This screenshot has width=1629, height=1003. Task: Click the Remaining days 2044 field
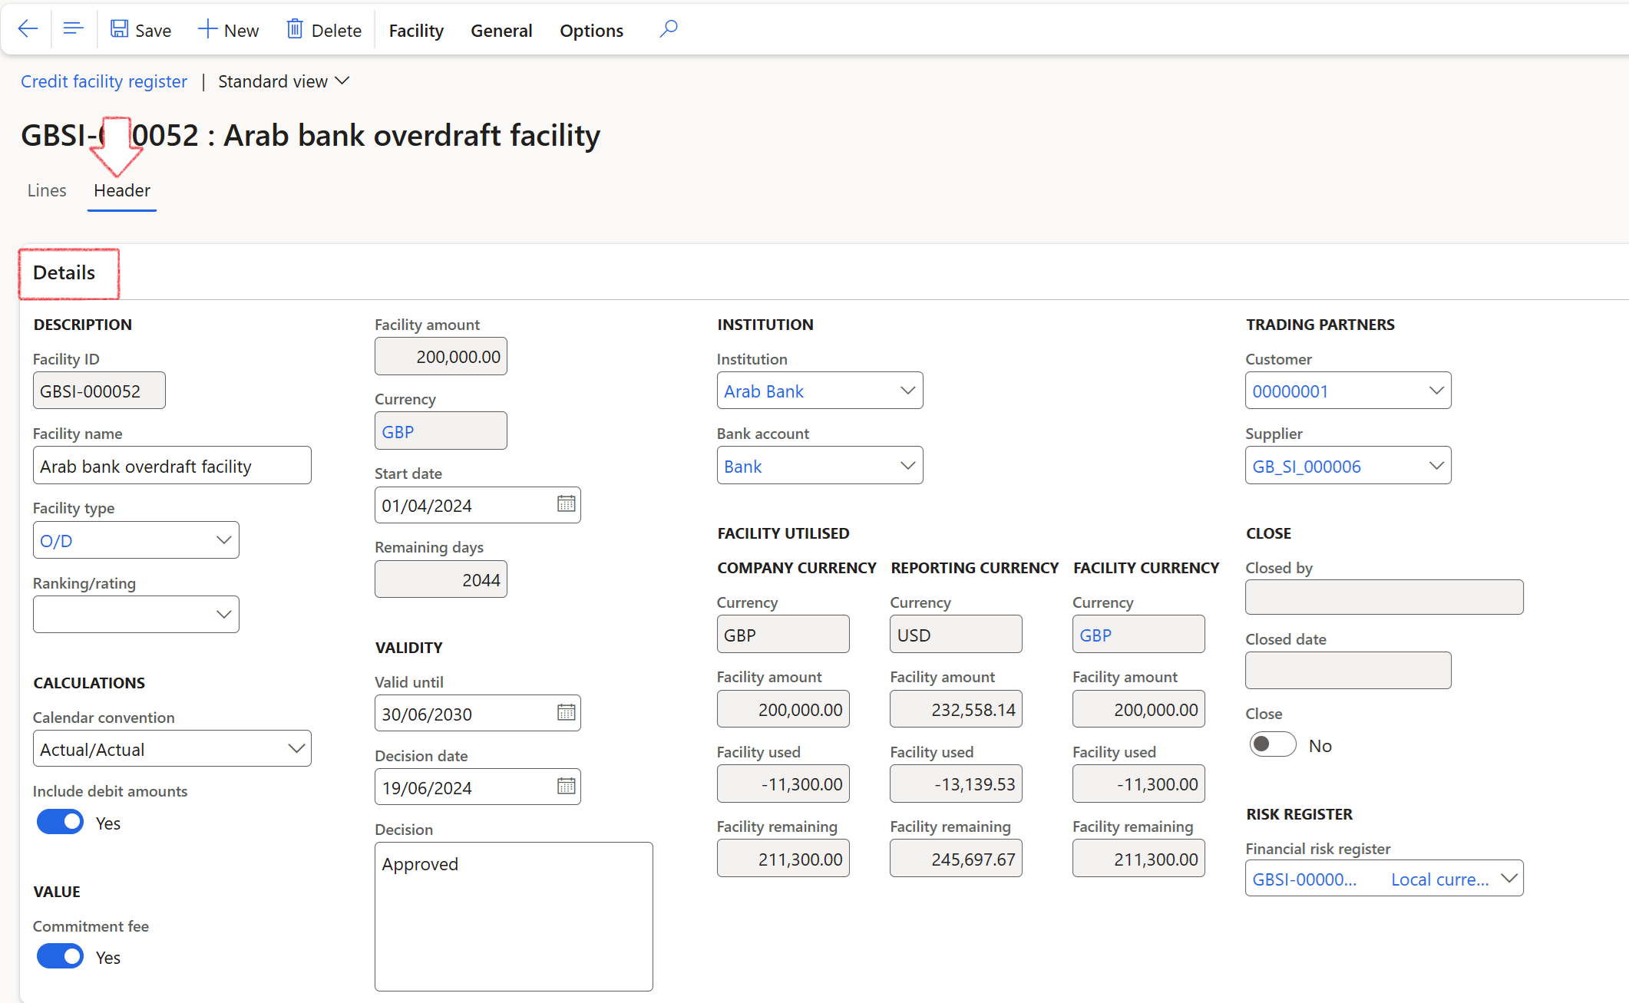[441, 579]
